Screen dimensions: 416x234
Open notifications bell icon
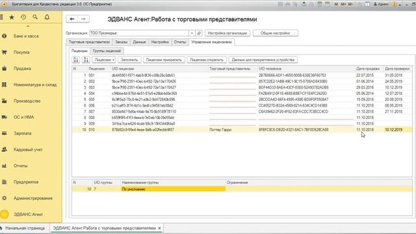click(47, 18)
